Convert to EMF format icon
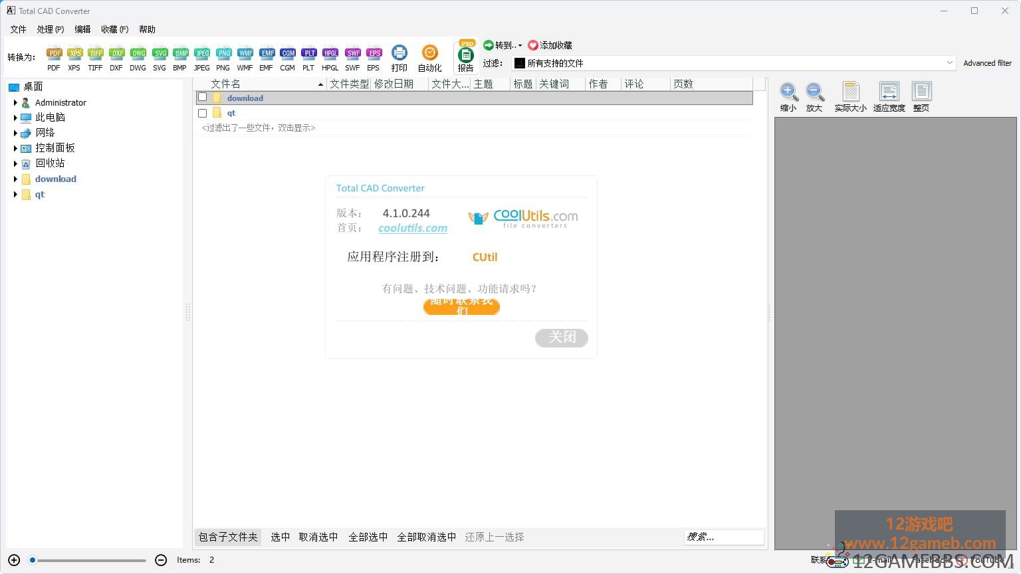Image resolution: width=1021 pixels, height=574 pixels. point(267,58)
